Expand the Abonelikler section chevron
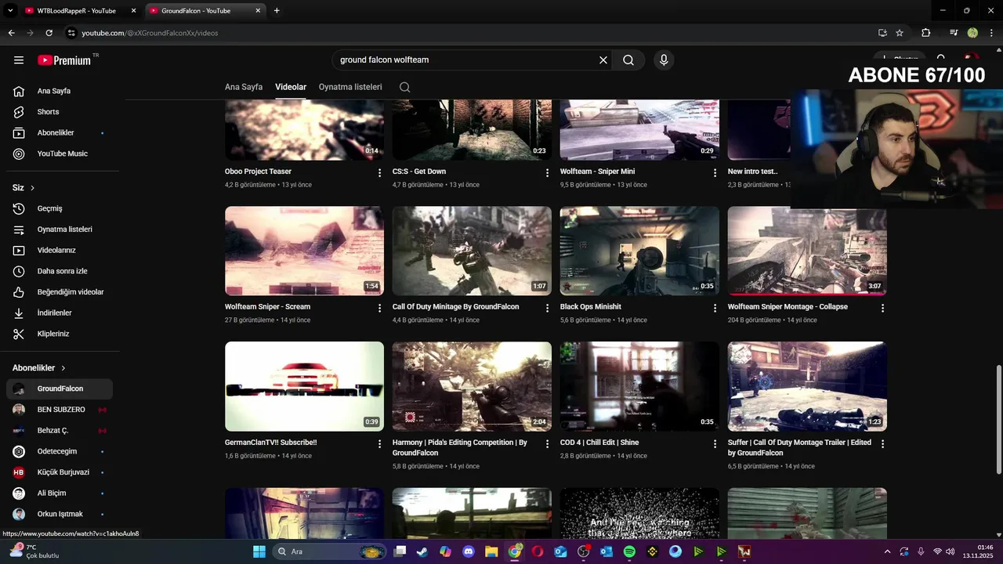Image resolution: width=1003 pixels, height=564 pixels. pyautogui.click(x=63, y=368)
